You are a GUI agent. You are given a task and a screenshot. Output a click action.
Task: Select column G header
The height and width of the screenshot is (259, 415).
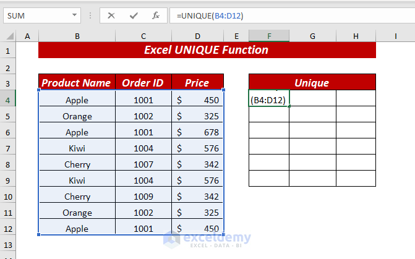point(312,36)
